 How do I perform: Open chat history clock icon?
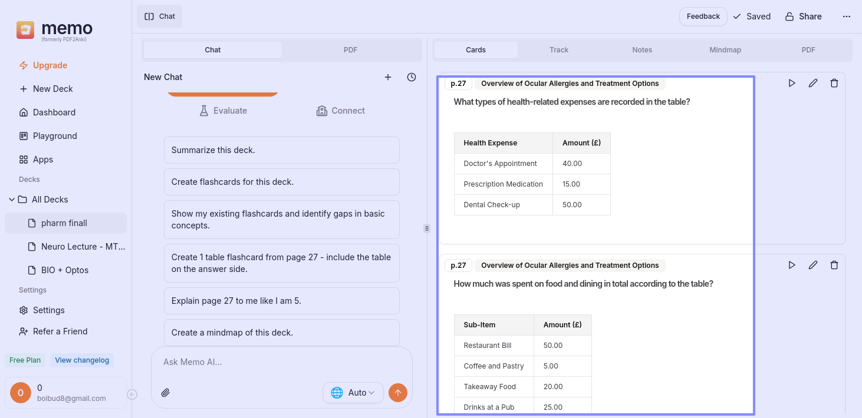[412, 77]
